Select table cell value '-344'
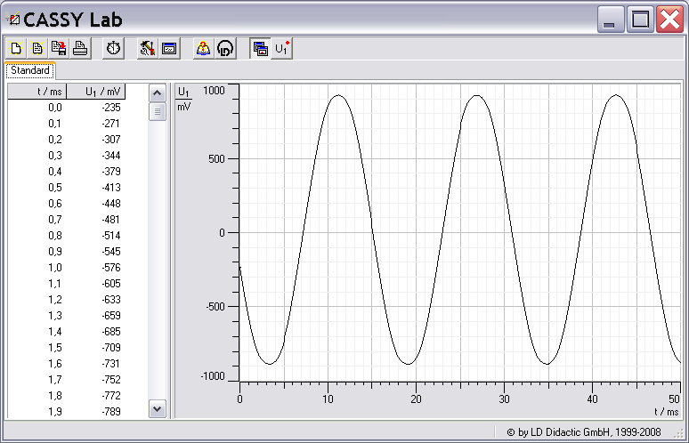689x443 pixels. point(110,156)
